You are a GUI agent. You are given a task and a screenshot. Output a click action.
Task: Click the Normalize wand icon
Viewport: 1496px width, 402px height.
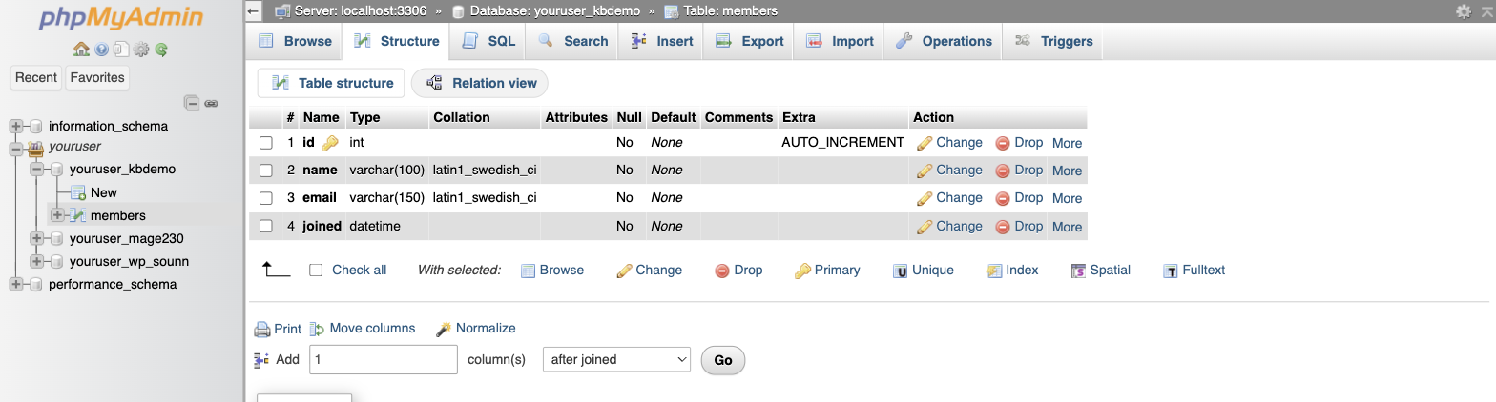point(444,329)
